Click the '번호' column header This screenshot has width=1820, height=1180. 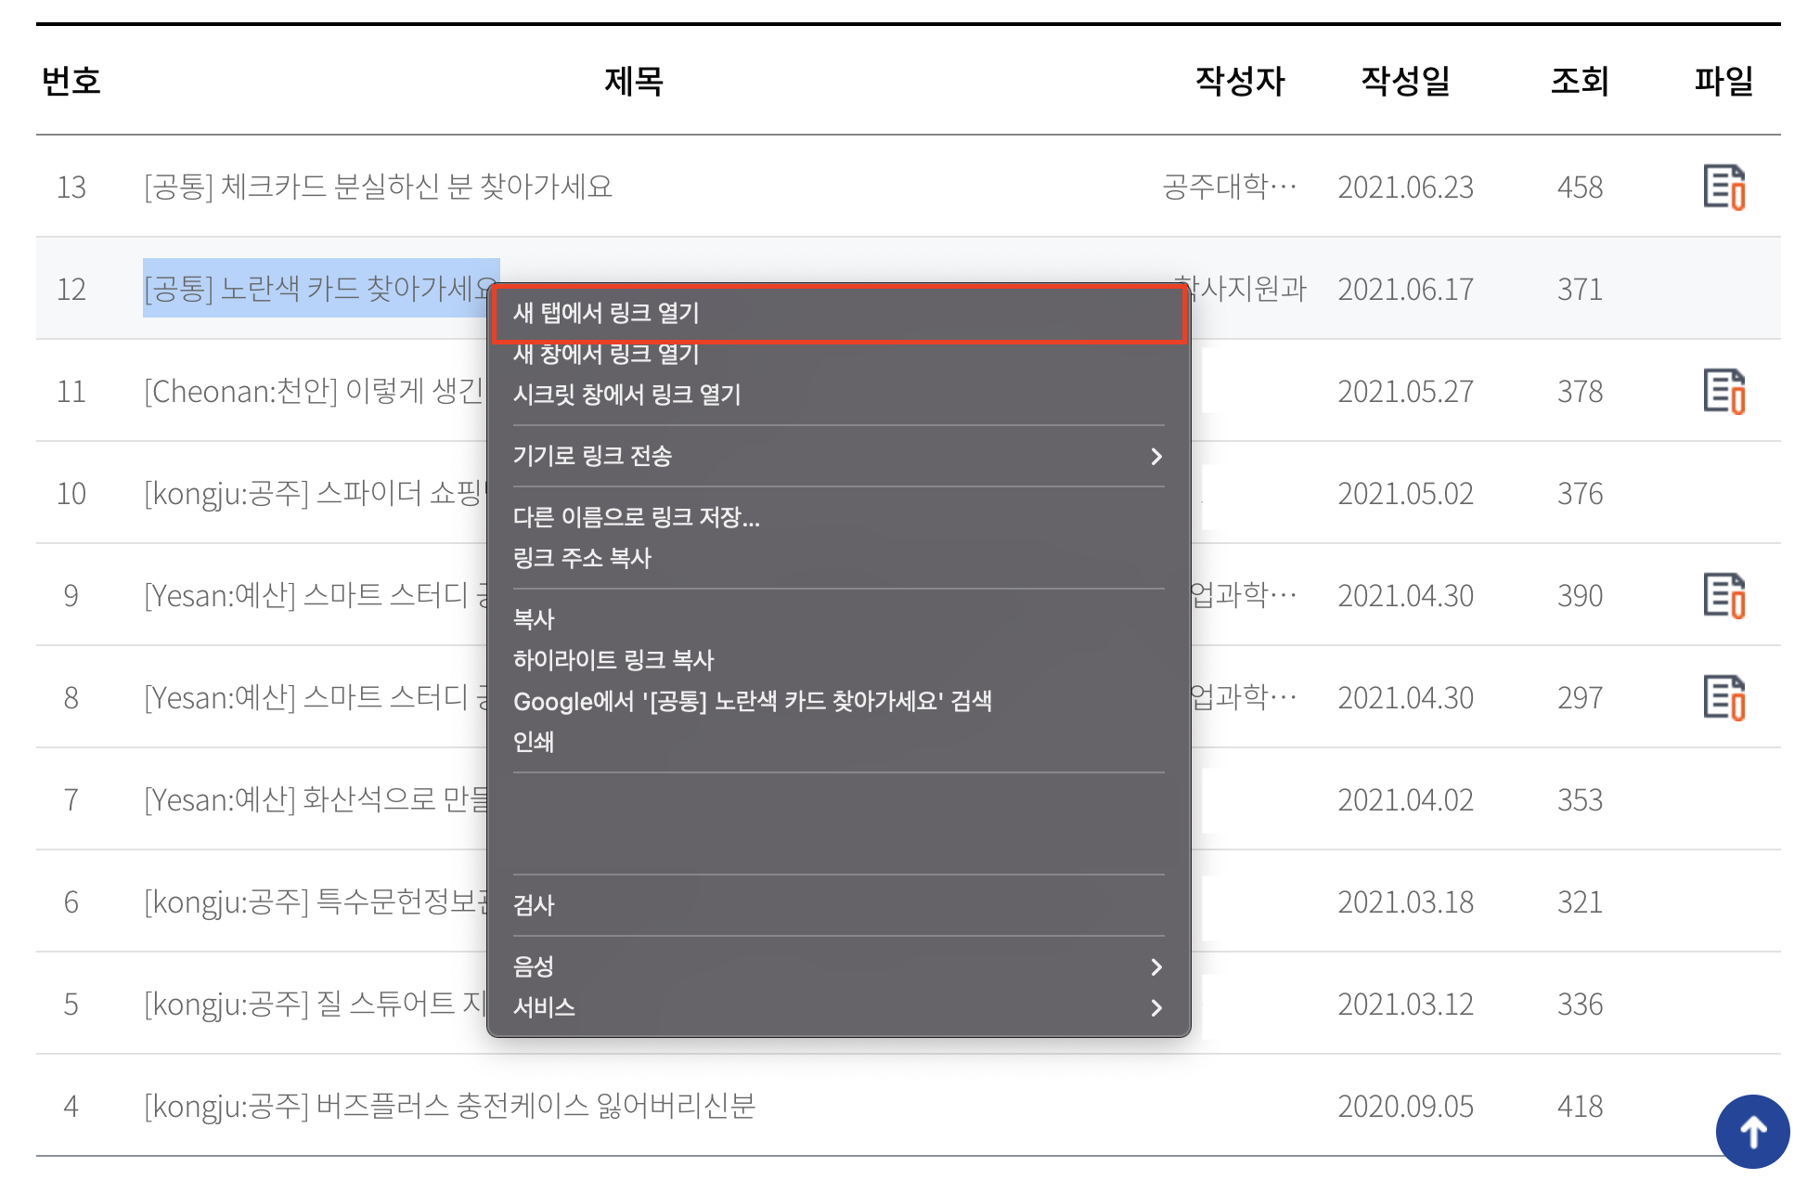(71, 81)
